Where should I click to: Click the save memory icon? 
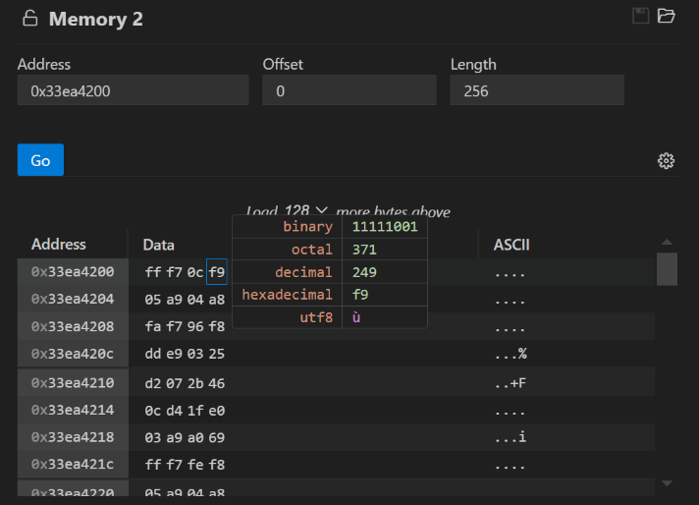coord(641,16)
